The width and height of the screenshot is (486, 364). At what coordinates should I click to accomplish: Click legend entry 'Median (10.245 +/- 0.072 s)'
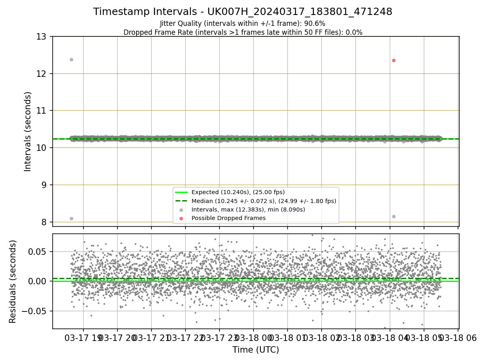coord(264,201)
